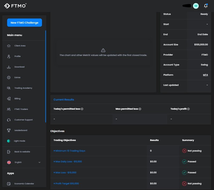Click the Leaderboard trophy icon

9,130
